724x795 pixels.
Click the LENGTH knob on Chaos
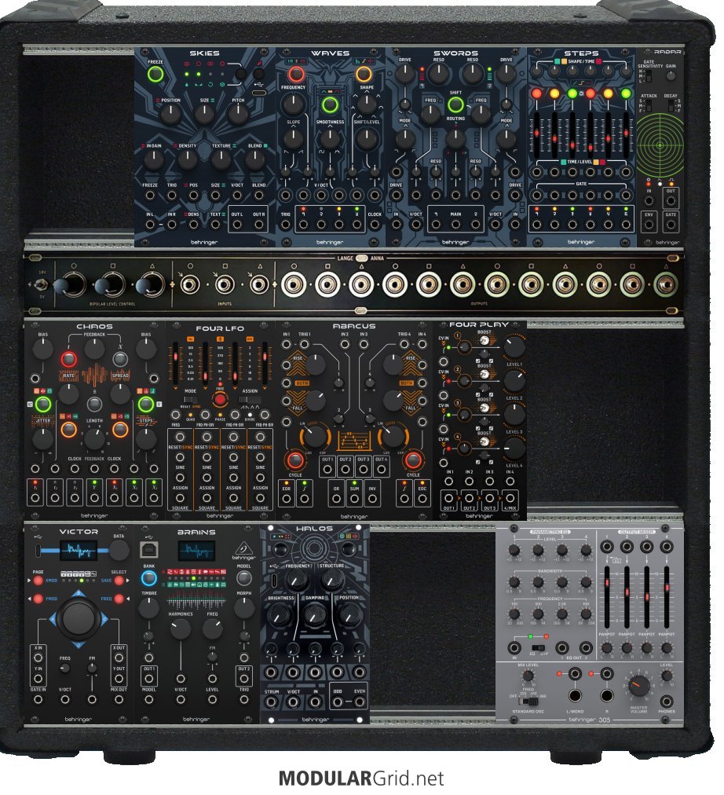tap(94, 440)
